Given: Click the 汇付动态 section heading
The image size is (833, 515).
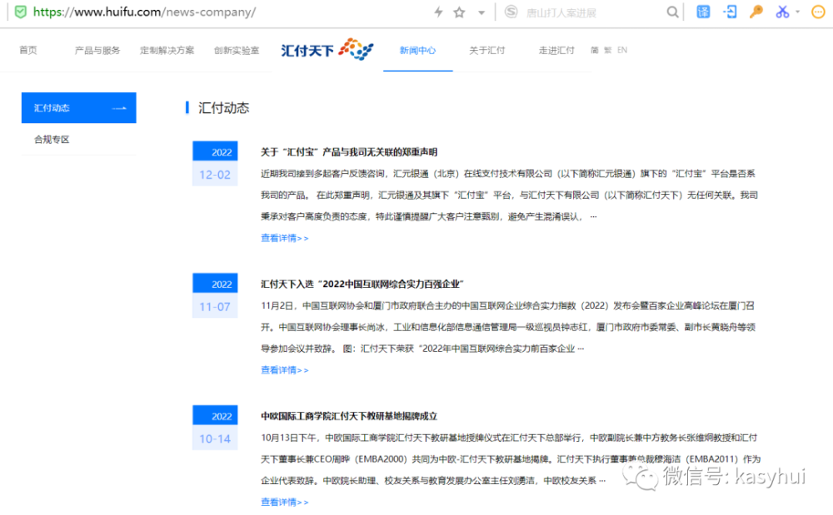Looking at the screenshot, I should tap(223, 108).
